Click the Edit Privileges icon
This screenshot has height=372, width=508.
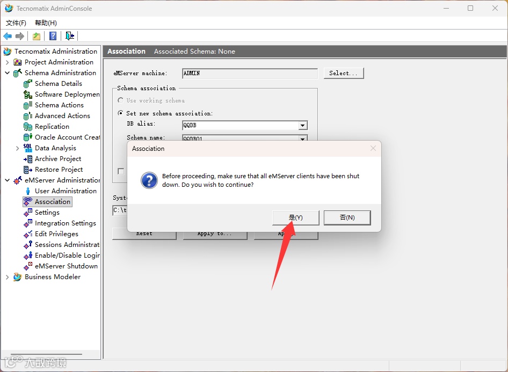[x=28, y=234]
